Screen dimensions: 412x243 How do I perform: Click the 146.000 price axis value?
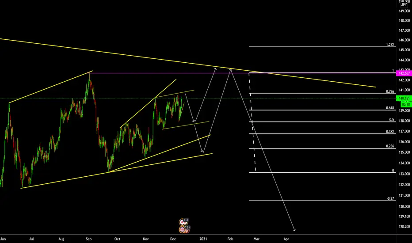(404, 40)
